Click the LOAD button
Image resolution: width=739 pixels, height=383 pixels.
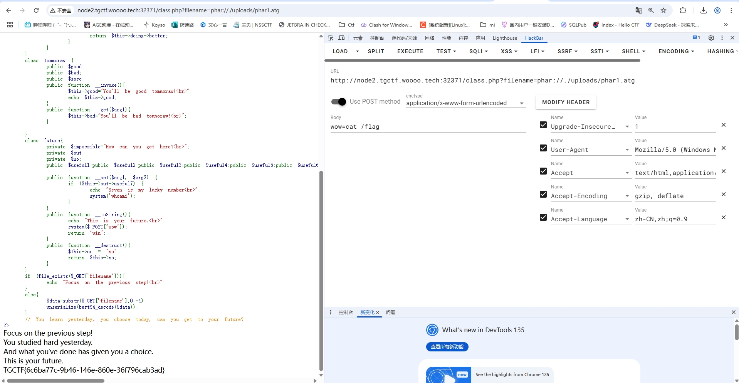[340, 51]
